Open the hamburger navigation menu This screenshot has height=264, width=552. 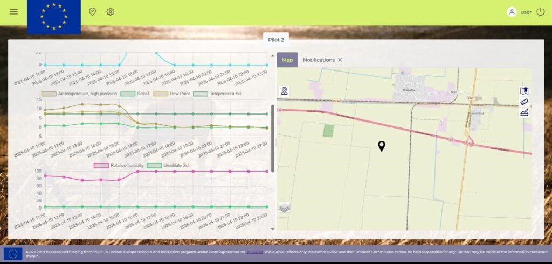click(x=13, y=11)
